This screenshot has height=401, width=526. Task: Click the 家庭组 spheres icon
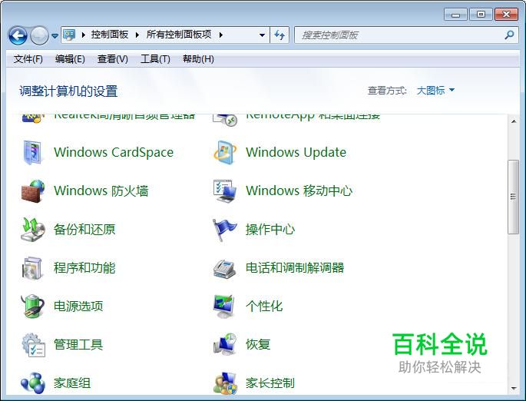[x=32, y=383]
